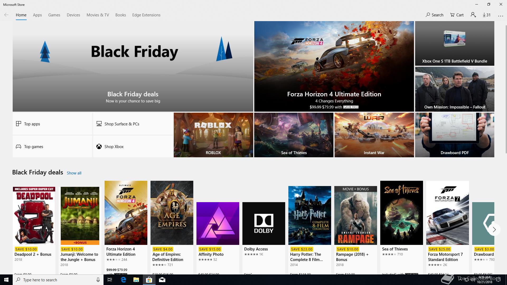Launch Microsoft Edge from the taskbar
Image resolution: width=507 pixels, height=285 pixels.
point(123,280)
